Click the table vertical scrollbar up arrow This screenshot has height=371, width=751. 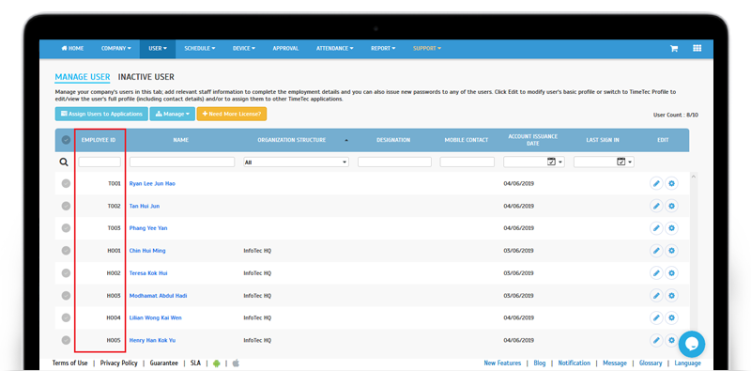tap(694, 177)
